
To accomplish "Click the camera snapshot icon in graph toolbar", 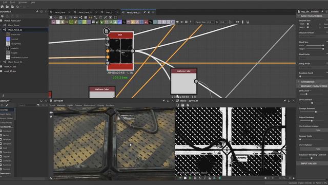I will 61,17.
